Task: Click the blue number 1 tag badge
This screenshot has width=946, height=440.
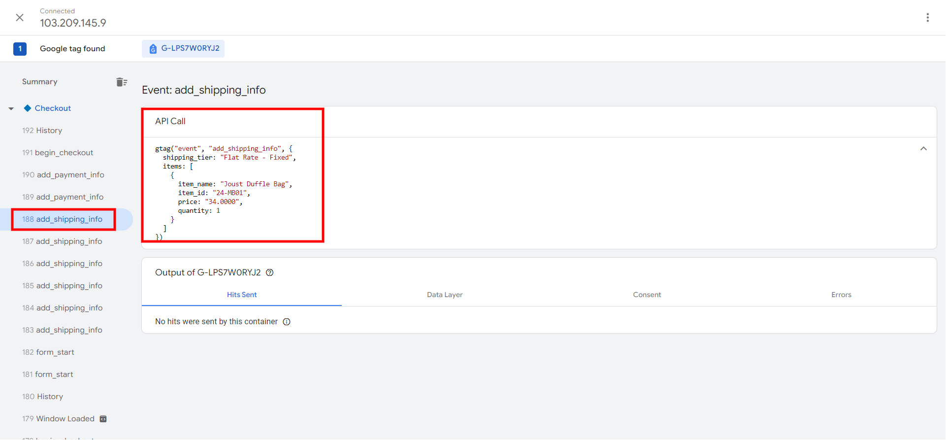Action: pyautogui.click(x=20, y=49)
